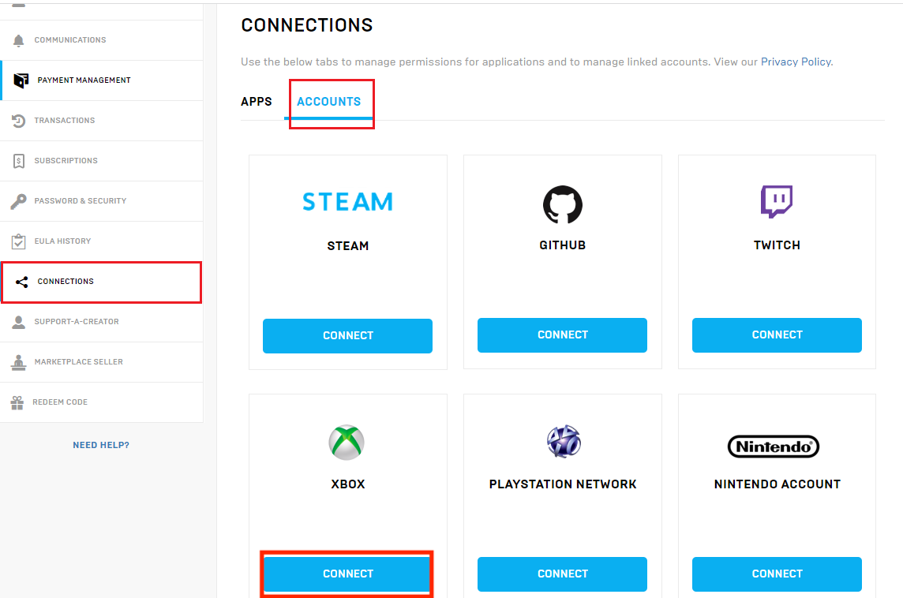Go to Transactions in the sidebar

(101, 121)
